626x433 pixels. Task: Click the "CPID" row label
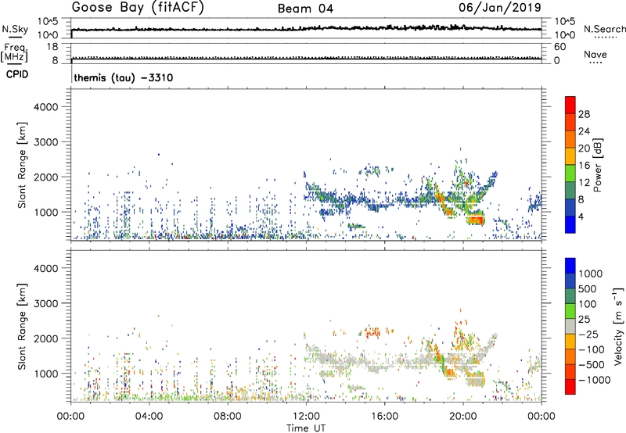click(17, 74)
